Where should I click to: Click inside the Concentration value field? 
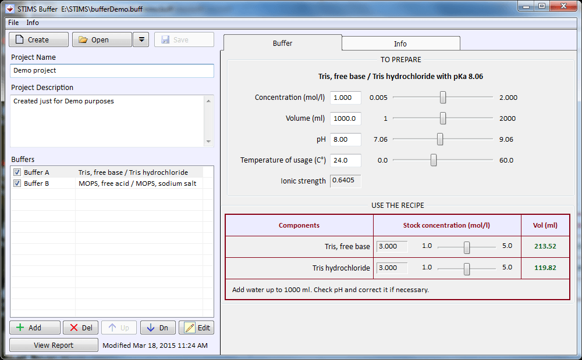coord(345,97)
